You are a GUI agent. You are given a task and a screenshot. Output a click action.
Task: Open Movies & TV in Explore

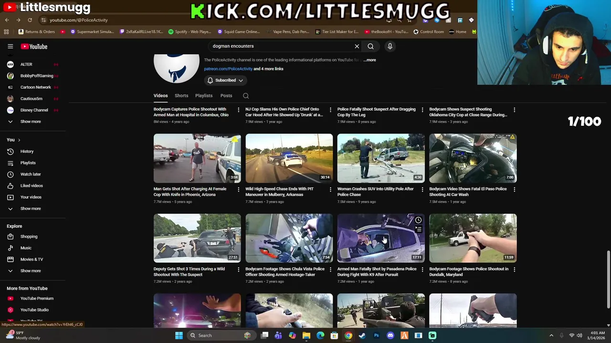point(32,259)
